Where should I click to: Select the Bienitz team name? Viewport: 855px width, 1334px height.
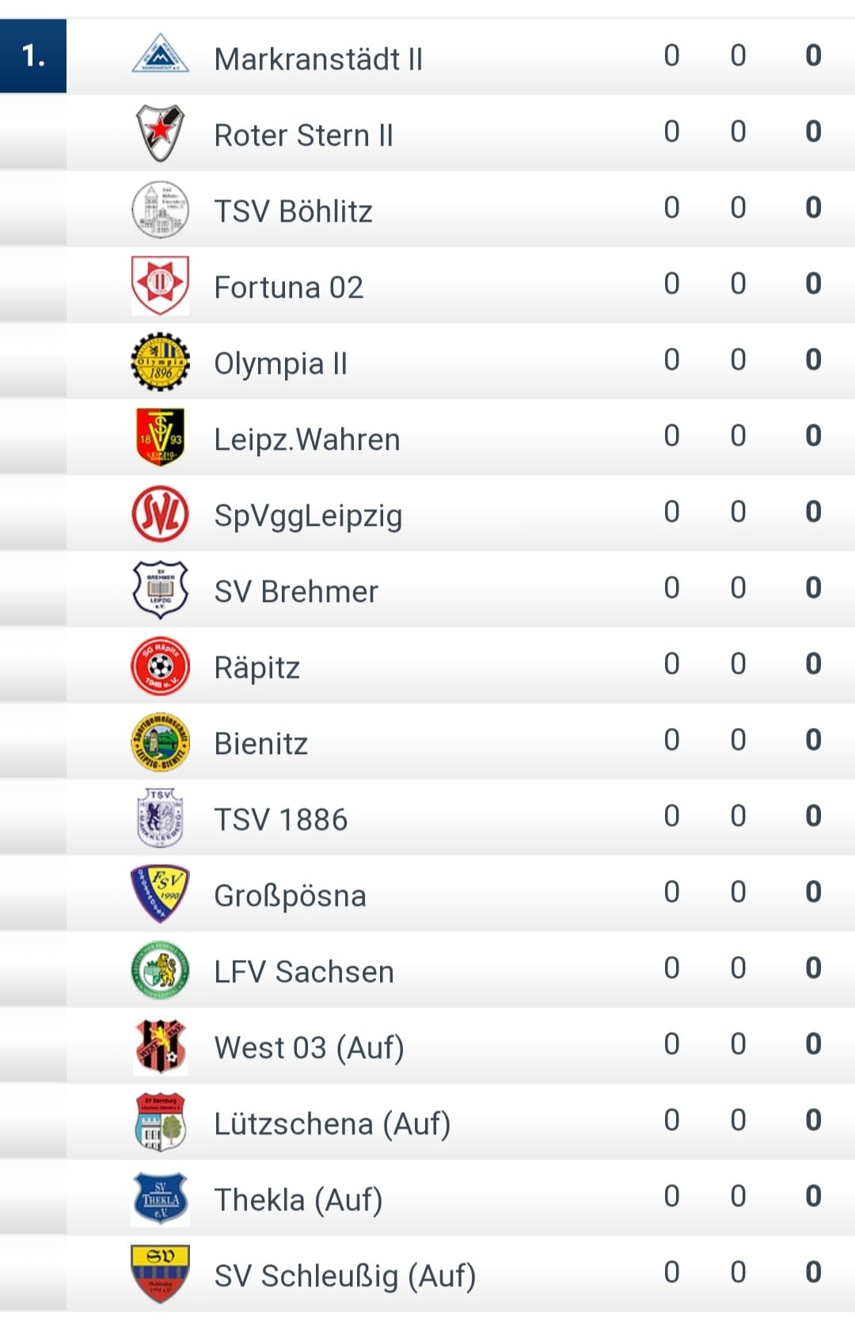coord(260,744)
